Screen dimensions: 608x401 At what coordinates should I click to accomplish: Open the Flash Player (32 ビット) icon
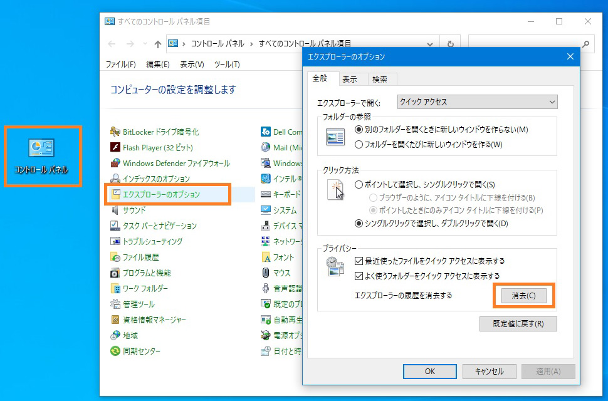click(x=115, y=148)
